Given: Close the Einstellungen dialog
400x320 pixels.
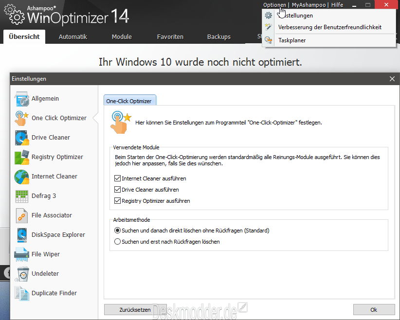Looking at the screenshot, I should pyautogui.click(x=392, y=79).
